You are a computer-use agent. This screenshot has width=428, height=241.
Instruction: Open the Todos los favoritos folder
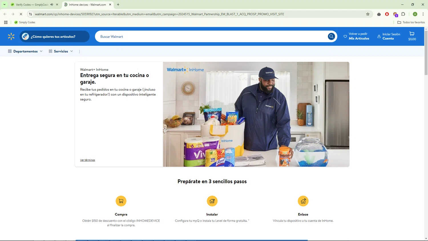411,22
